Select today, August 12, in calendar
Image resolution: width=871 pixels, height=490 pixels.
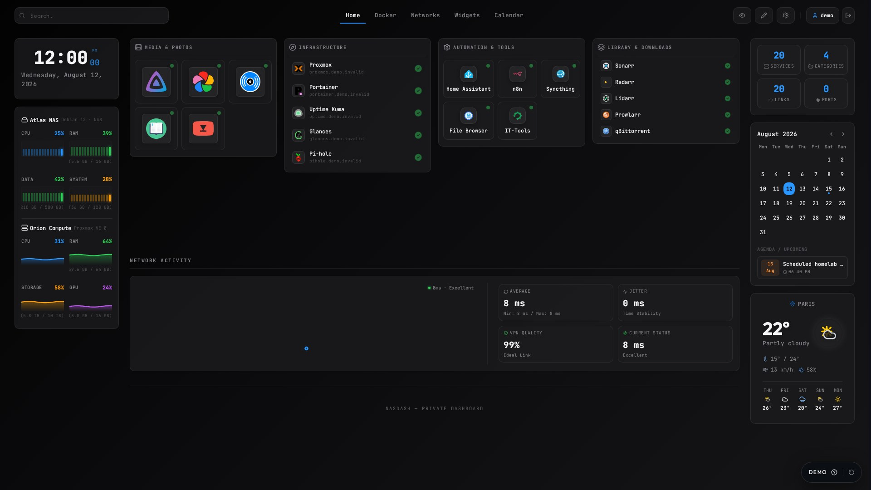click(789, 189)
